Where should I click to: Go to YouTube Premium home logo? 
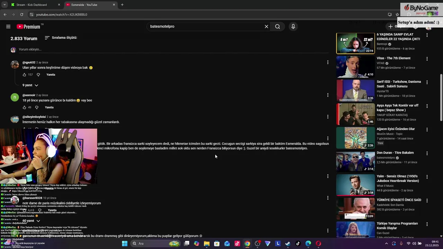pos(28,27)
